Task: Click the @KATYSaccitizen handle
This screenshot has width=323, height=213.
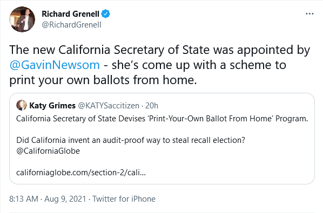Action: (x=109, y=106)
